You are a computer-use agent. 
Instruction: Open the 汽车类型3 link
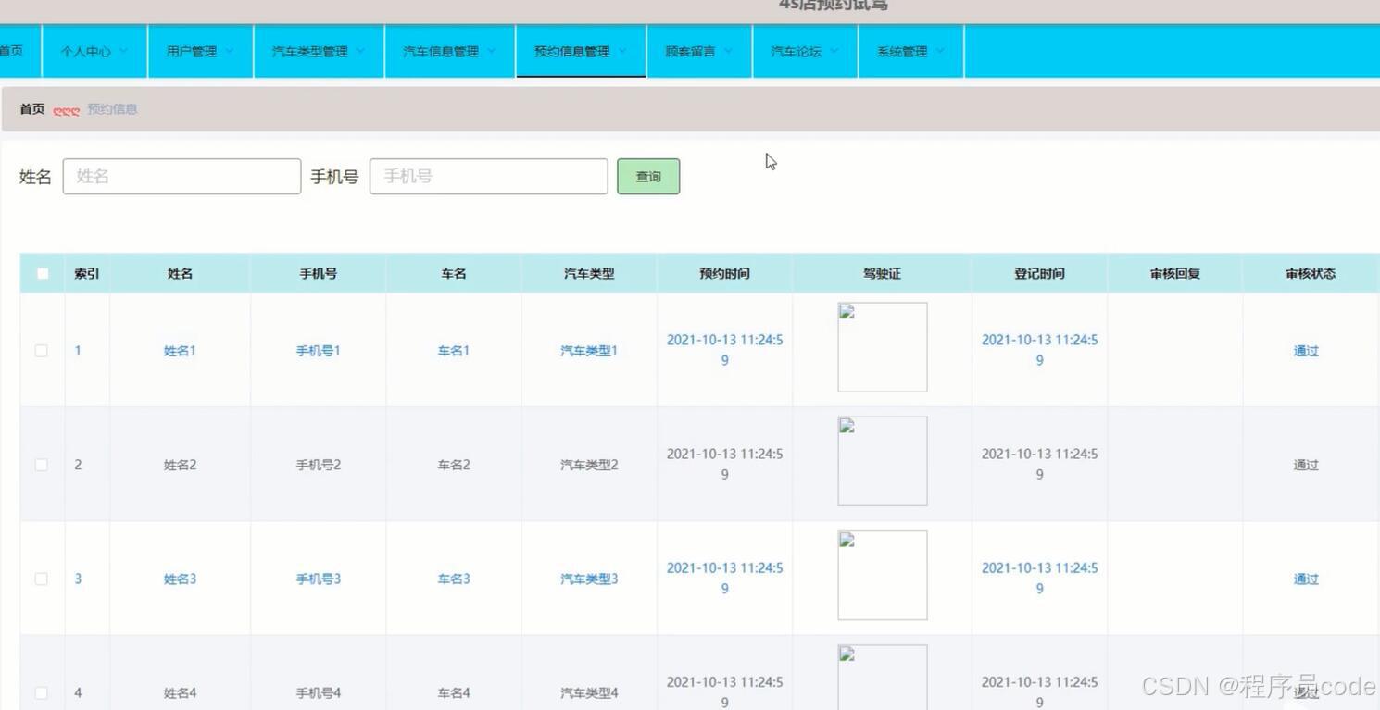point(588,579)
